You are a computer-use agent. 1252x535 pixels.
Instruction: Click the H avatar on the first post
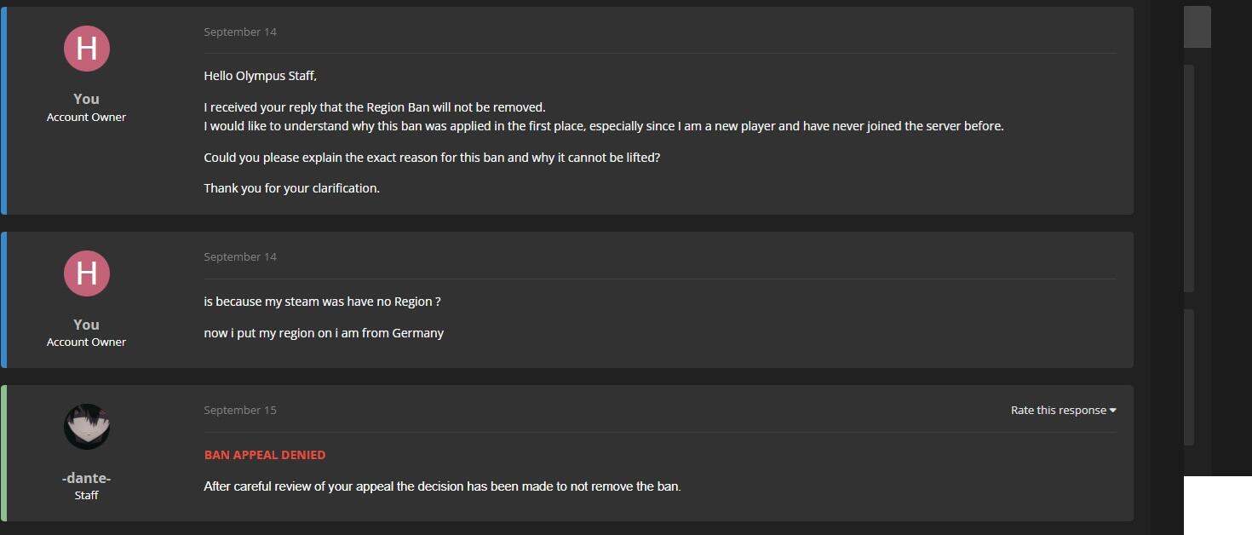tap(86, 49)
